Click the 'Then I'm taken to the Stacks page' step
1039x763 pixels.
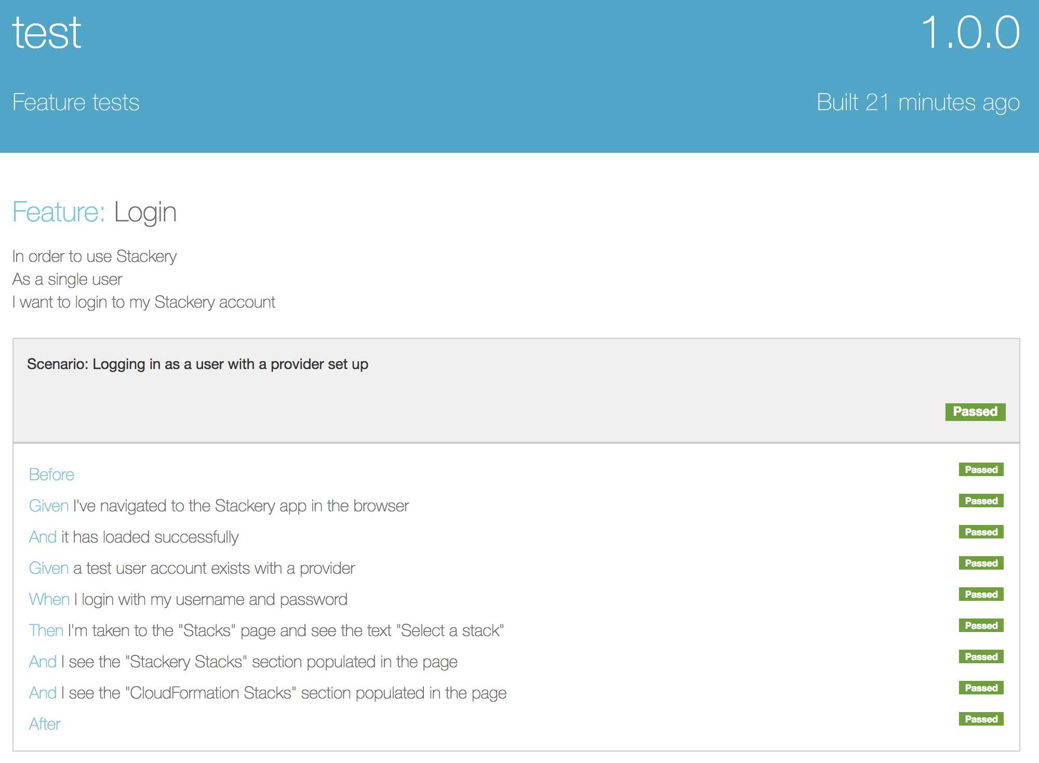(x=267, y=630)
